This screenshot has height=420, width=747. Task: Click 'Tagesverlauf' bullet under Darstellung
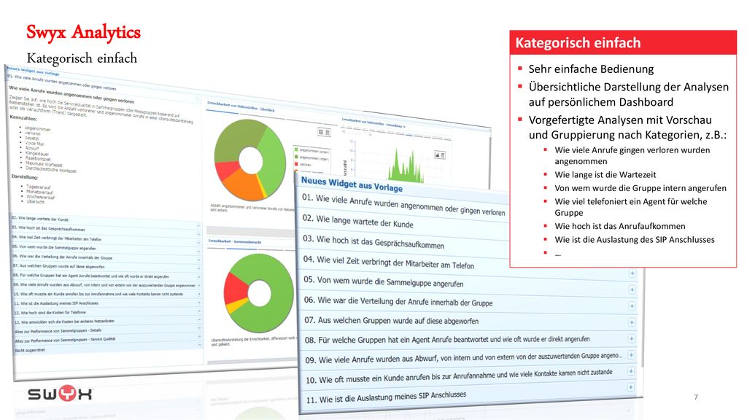[39, 187]
